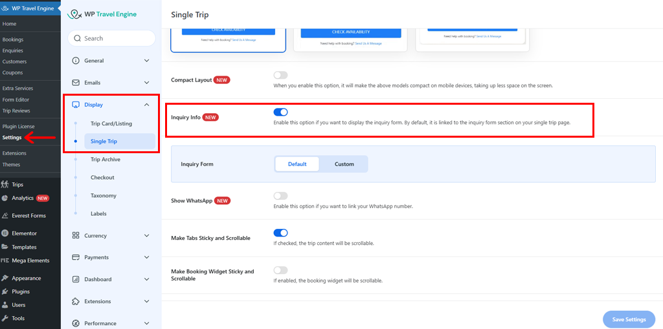Click the Save Settings button
This screenshot has width=663, height=329.
(629, 319)
